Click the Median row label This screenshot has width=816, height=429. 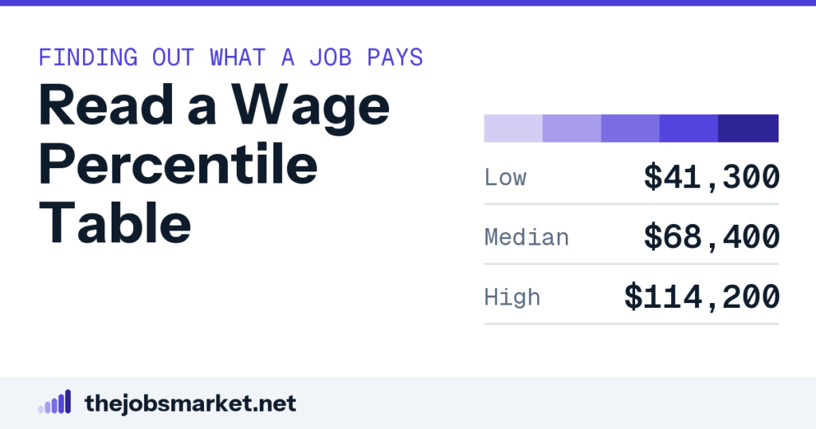coord(527,238)
